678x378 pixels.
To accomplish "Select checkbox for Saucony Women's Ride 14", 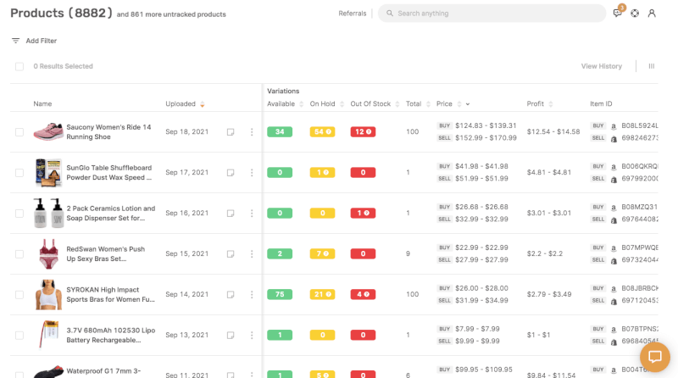I will coord(19,132).
